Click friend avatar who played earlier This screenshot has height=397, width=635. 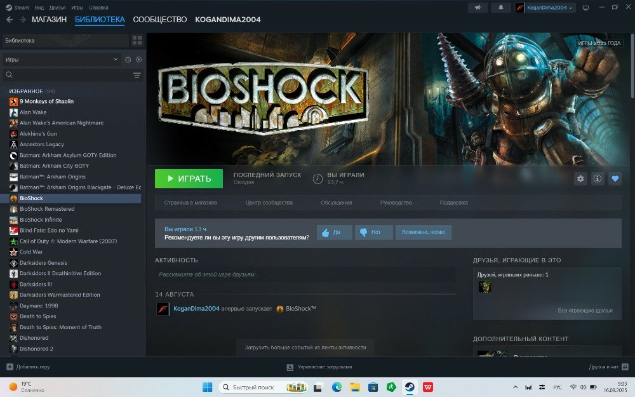click(485, 287)
